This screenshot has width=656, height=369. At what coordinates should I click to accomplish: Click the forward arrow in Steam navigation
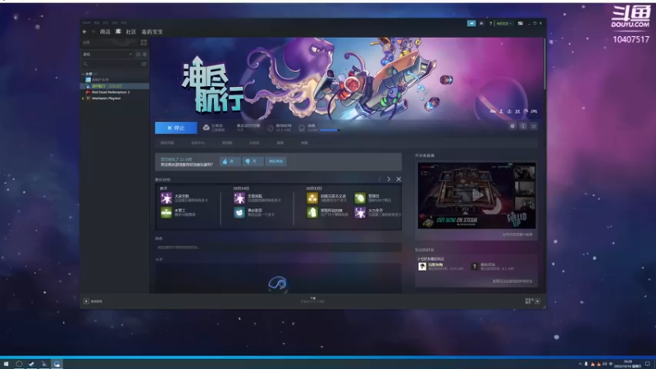point(93,32)
